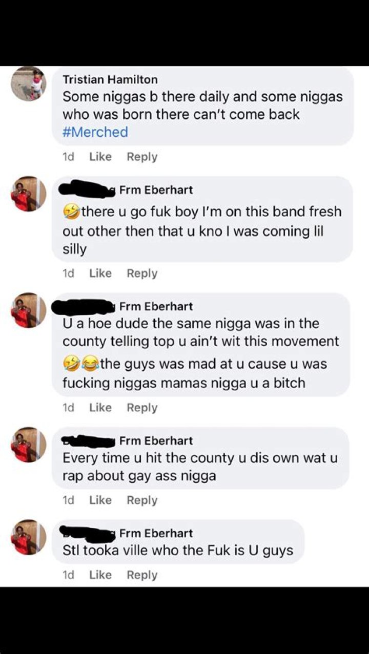369x654 pixels.
Task: Open avatar beside 'Every time u hit' comment
Action: click(x=29, y=445)
